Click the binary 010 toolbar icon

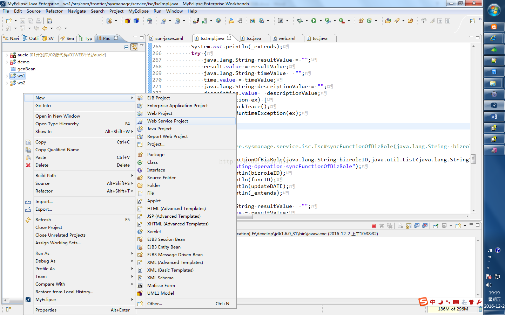50,21
